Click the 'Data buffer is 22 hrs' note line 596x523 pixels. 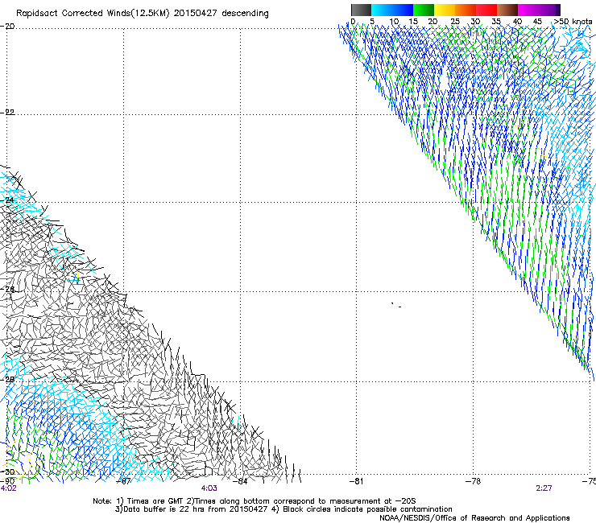click(x=284, y=509)
